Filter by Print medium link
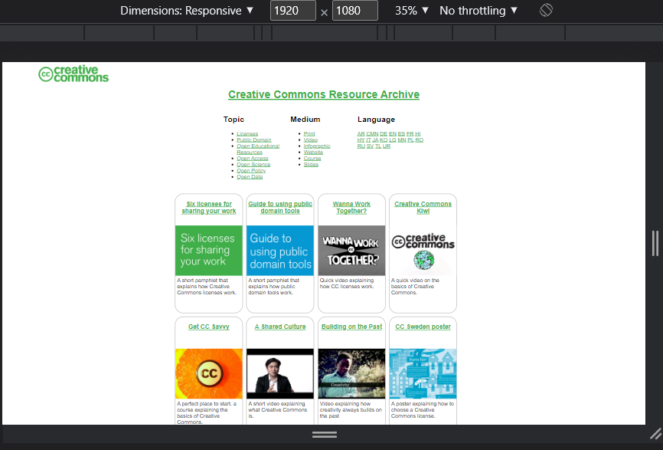The height and width of the screenshot is (450, 663). (x=309, y=133)
